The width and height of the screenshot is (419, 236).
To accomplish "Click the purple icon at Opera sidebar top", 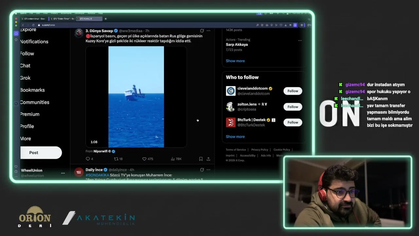I will click(16, 33).
